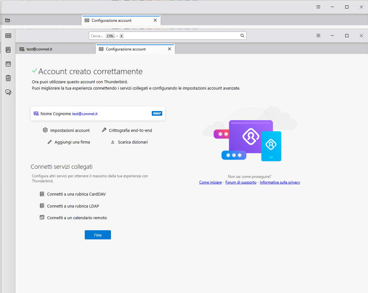The height and width of the screenshot is (293, 368).
Task: Switch to the test@conmet.it tab
Action: point(39,49)
